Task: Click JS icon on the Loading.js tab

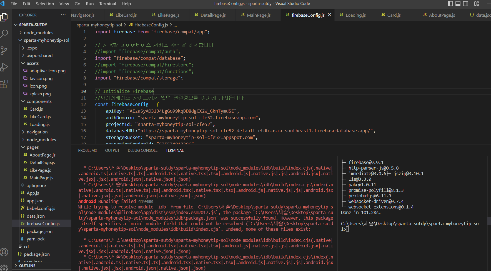Action: tap(341, 15)
